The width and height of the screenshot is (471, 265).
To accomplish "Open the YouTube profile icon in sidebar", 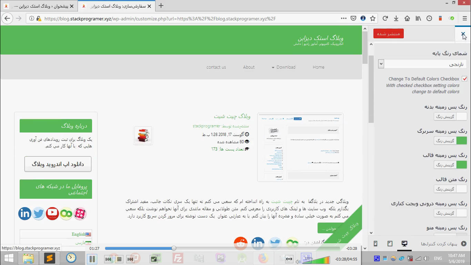I will tap(52, 214).
